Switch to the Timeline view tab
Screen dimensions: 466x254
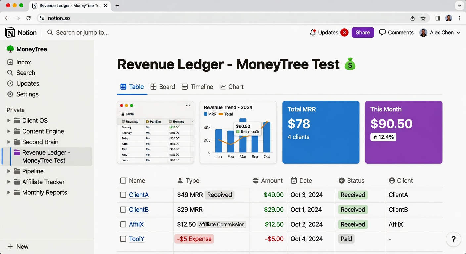197,87
